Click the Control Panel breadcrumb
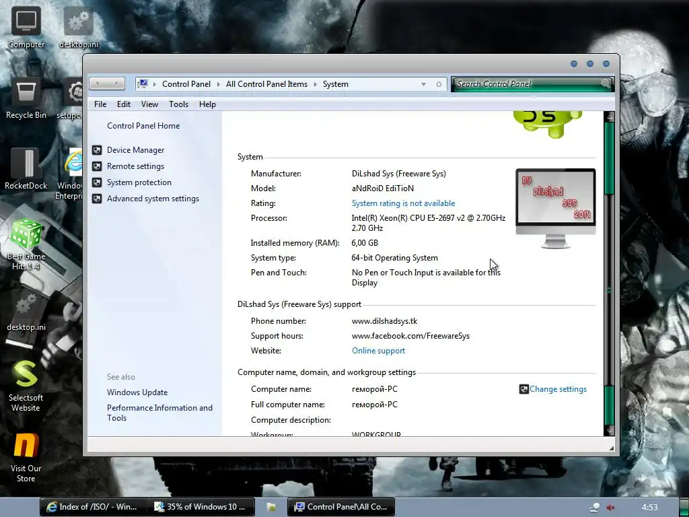 click(186, 84)
